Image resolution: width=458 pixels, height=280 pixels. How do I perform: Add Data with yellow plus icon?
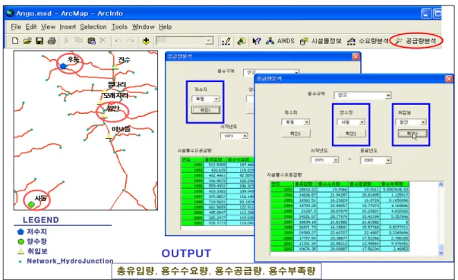pyautogui.click(x=146, y=41)
